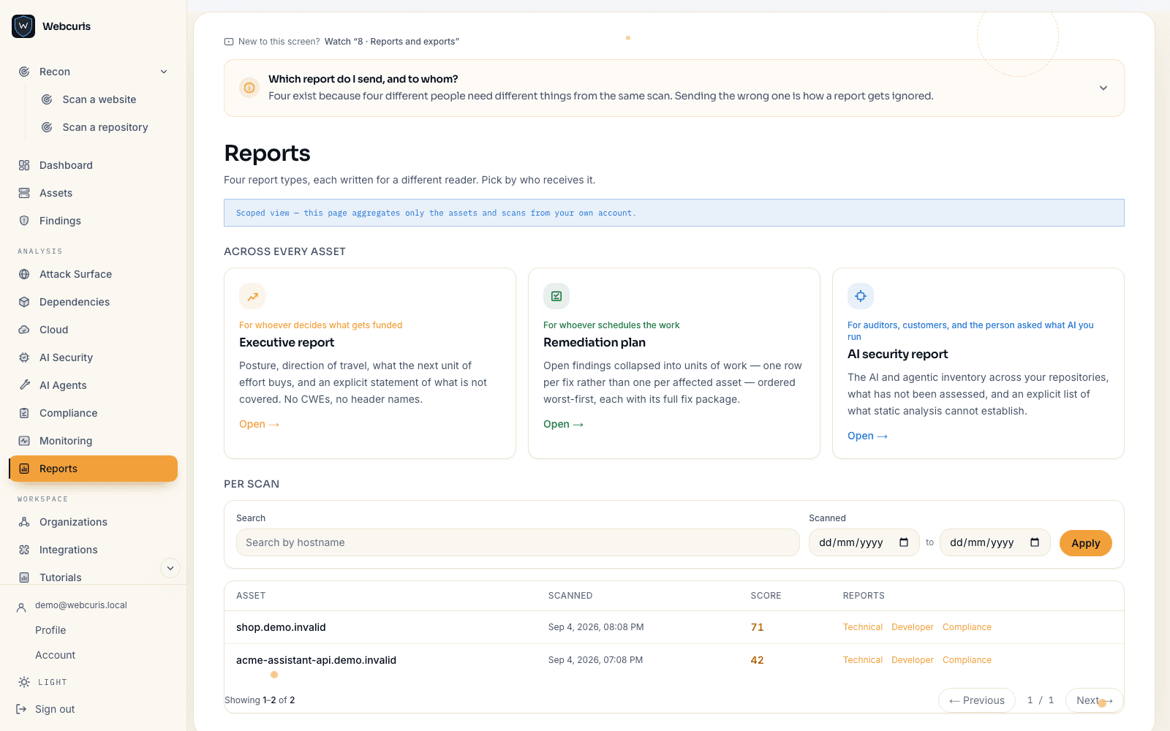This screenshot has height=731, width=1170.
Task: Click the sidebar scroll-down chevron button
Action: tap(170, 568)
